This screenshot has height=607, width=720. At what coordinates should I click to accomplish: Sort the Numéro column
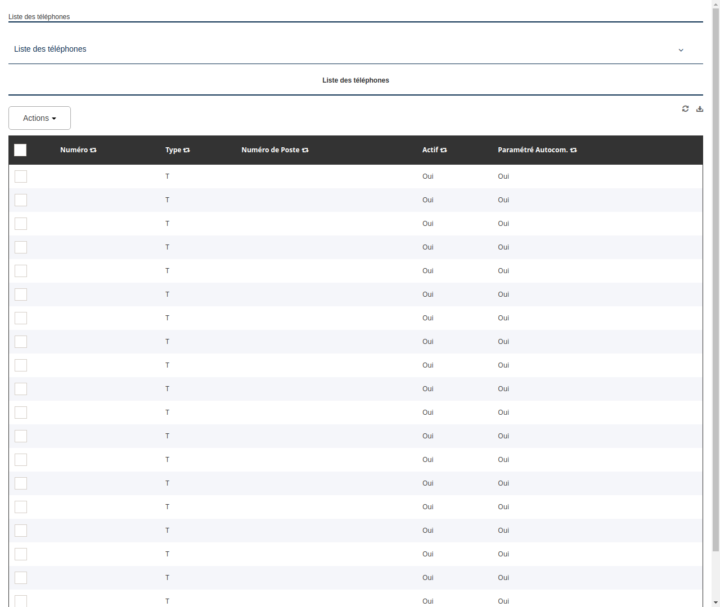93,150
